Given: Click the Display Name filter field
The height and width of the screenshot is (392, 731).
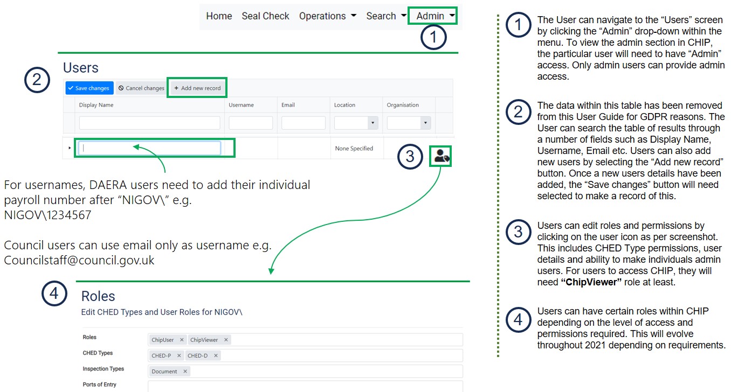Looking at the screenshot, I should [x=149, y=123].
